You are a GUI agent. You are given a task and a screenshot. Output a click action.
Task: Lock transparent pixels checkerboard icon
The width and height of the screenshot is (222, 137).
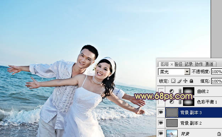pyautogui.click(x=173, y=81)
